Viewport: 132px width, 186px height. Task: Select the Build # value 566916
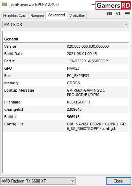pos(73,117)
